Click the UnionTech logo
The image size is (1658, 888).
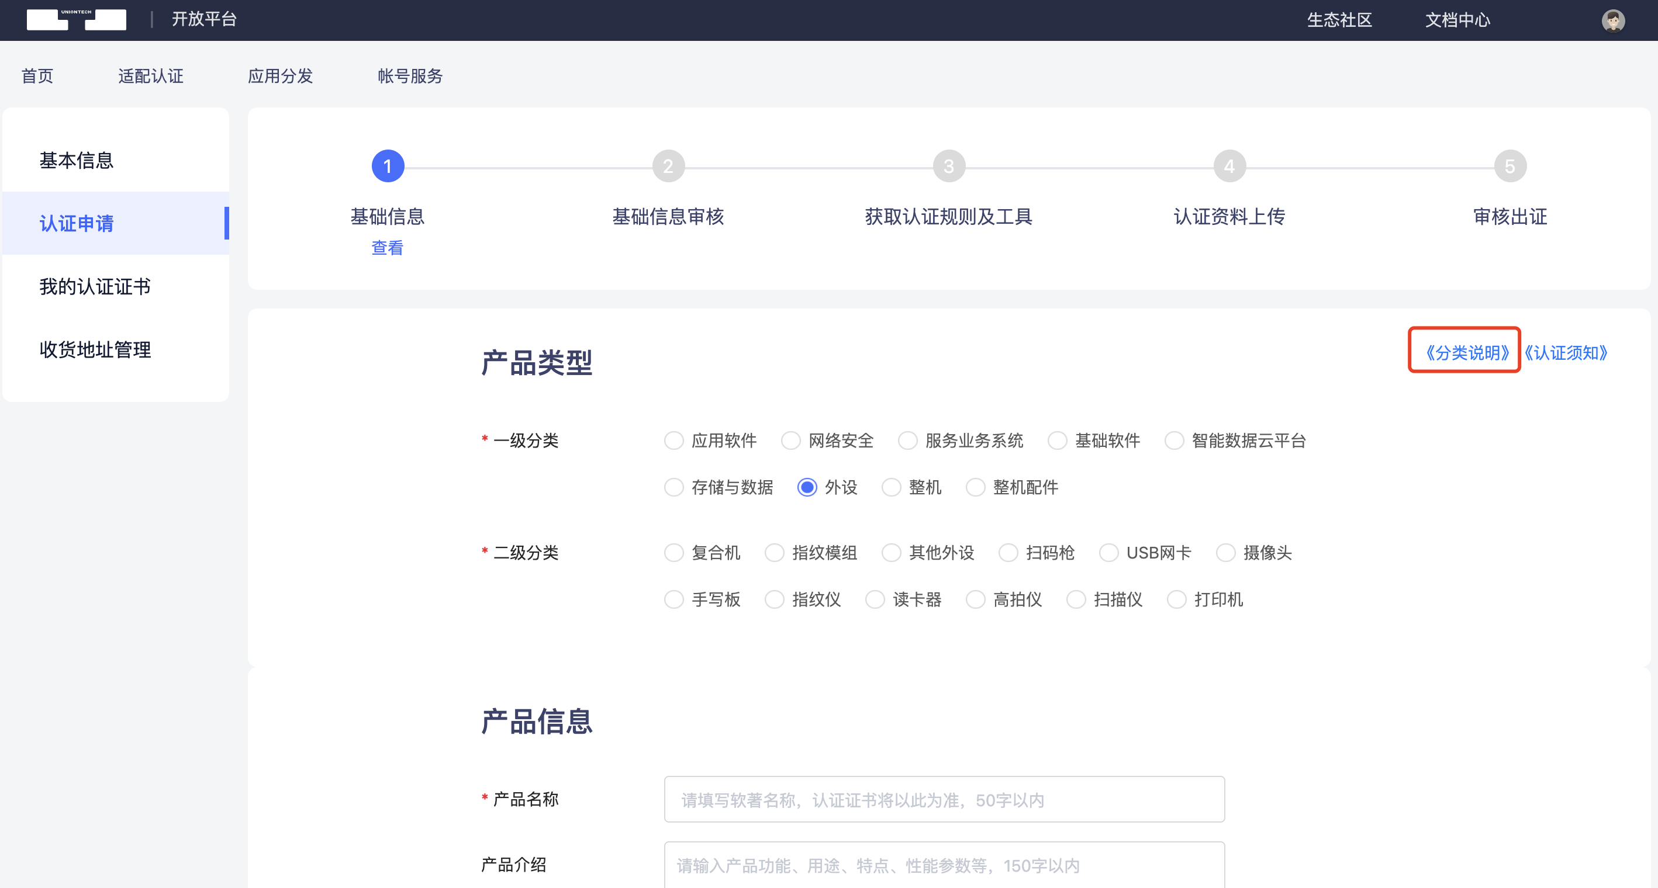click(76, 20)
